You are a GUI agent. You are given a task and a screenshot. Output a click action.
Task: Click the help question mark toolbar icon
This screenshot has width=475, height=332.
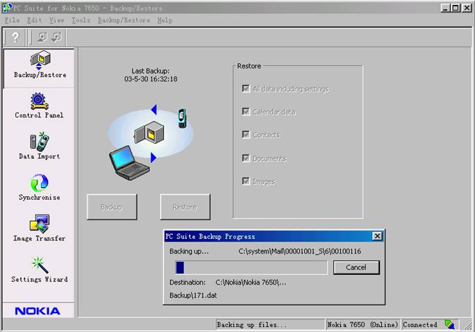coord(15,38)
